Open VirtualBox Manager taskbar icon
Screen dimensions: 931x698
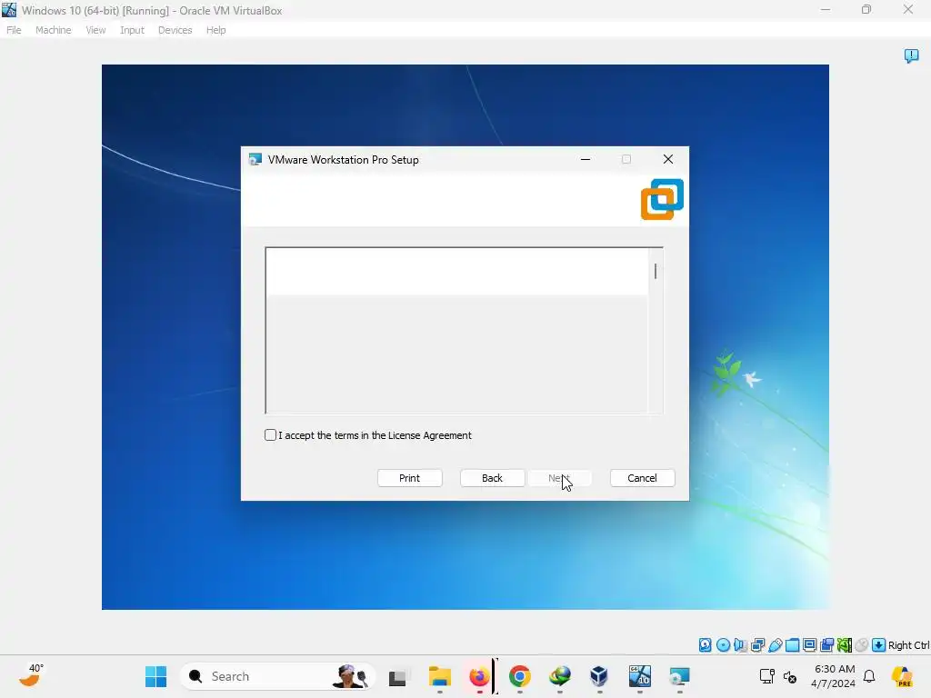coord(599,676)
